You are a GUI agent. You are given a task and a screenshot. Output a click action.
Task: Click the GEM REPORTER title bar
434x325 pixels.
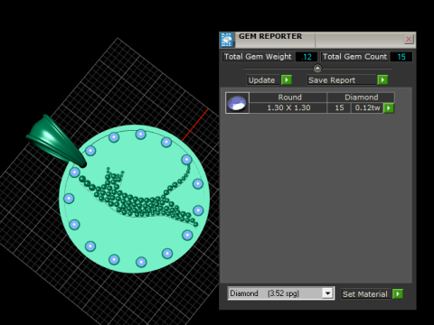click(318, 40)
